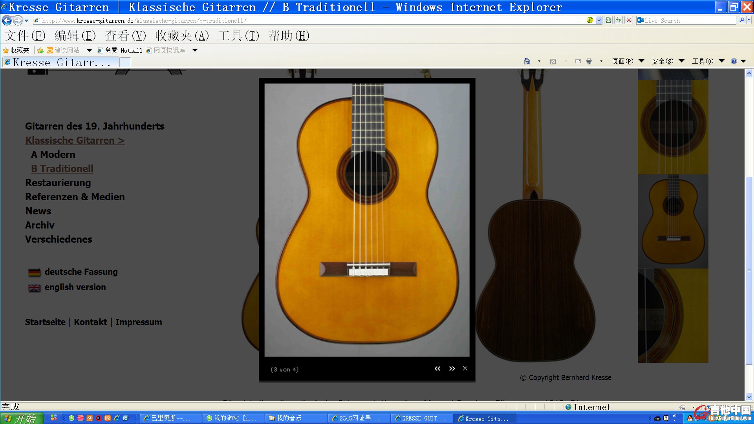Open the 收藏夹 favorites star button
754x424 pixels.
tap(16, 50)
